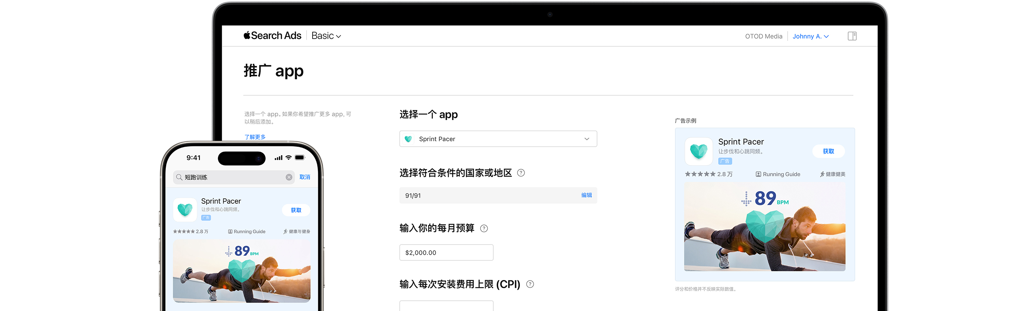Tap the star rating 2.8 万 on iPhone
This screenshot has height=311, width=1014.
(190, 231)
